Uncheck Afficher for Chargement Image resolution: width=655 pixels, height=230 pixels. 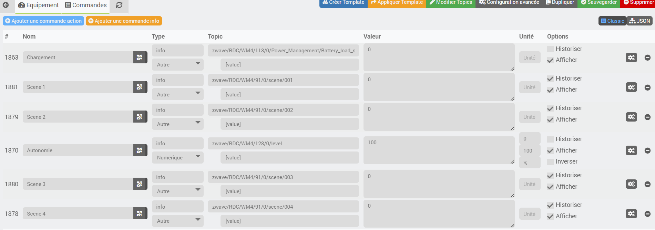550,60
